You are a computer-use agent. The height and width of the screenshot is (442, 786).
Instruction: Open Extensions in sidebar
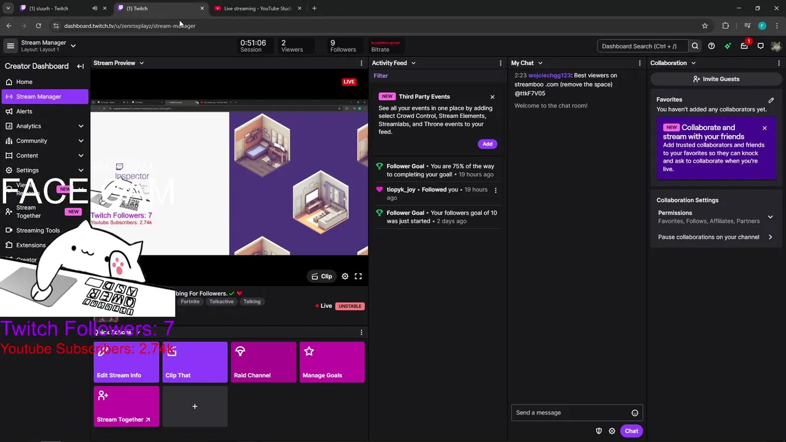44,246
